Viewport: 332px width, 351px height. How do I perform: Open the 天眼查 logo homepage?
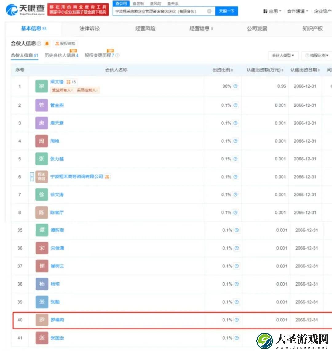[x=25, y=10]
